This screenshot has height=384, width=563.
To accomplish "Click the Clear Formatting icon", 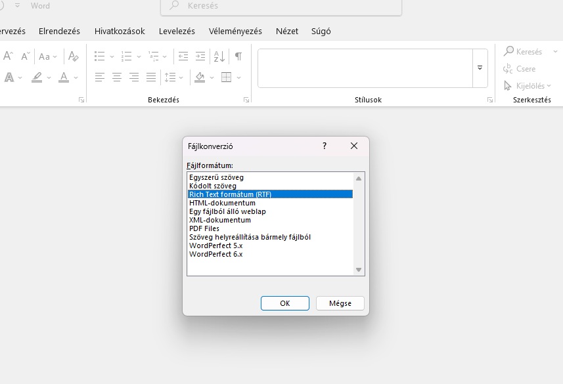I will coord(74,56).
